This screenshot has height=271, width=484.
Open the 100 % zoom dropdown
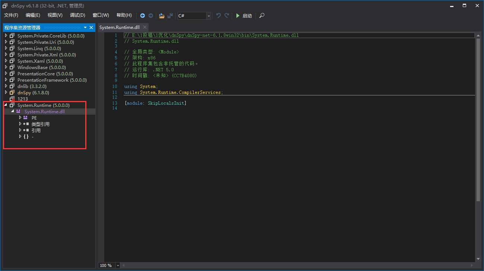118,265
